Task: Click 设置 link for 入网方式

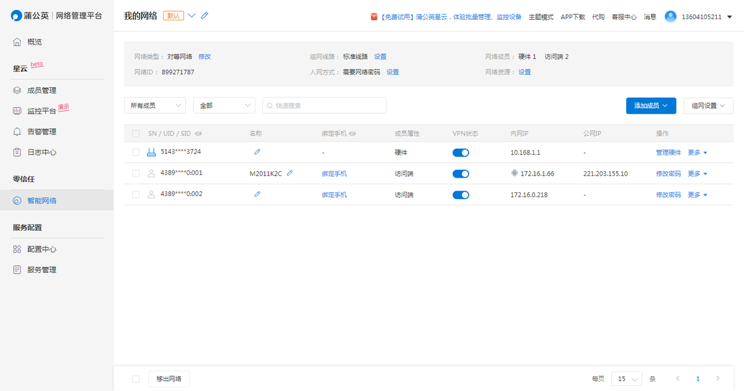Action: click(392, 72)
